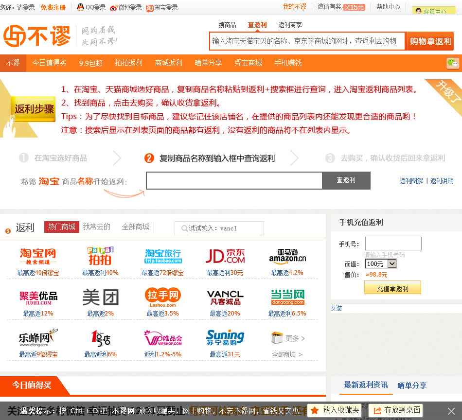Open 手机赚钱 in the nav bar

[288, 63]
